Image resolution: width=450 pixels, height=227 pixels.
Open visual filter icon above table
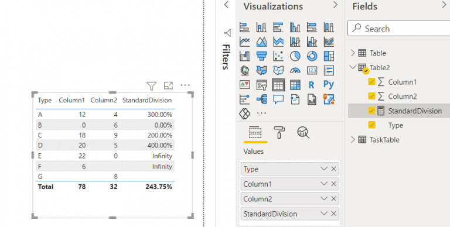pos(152,85)
